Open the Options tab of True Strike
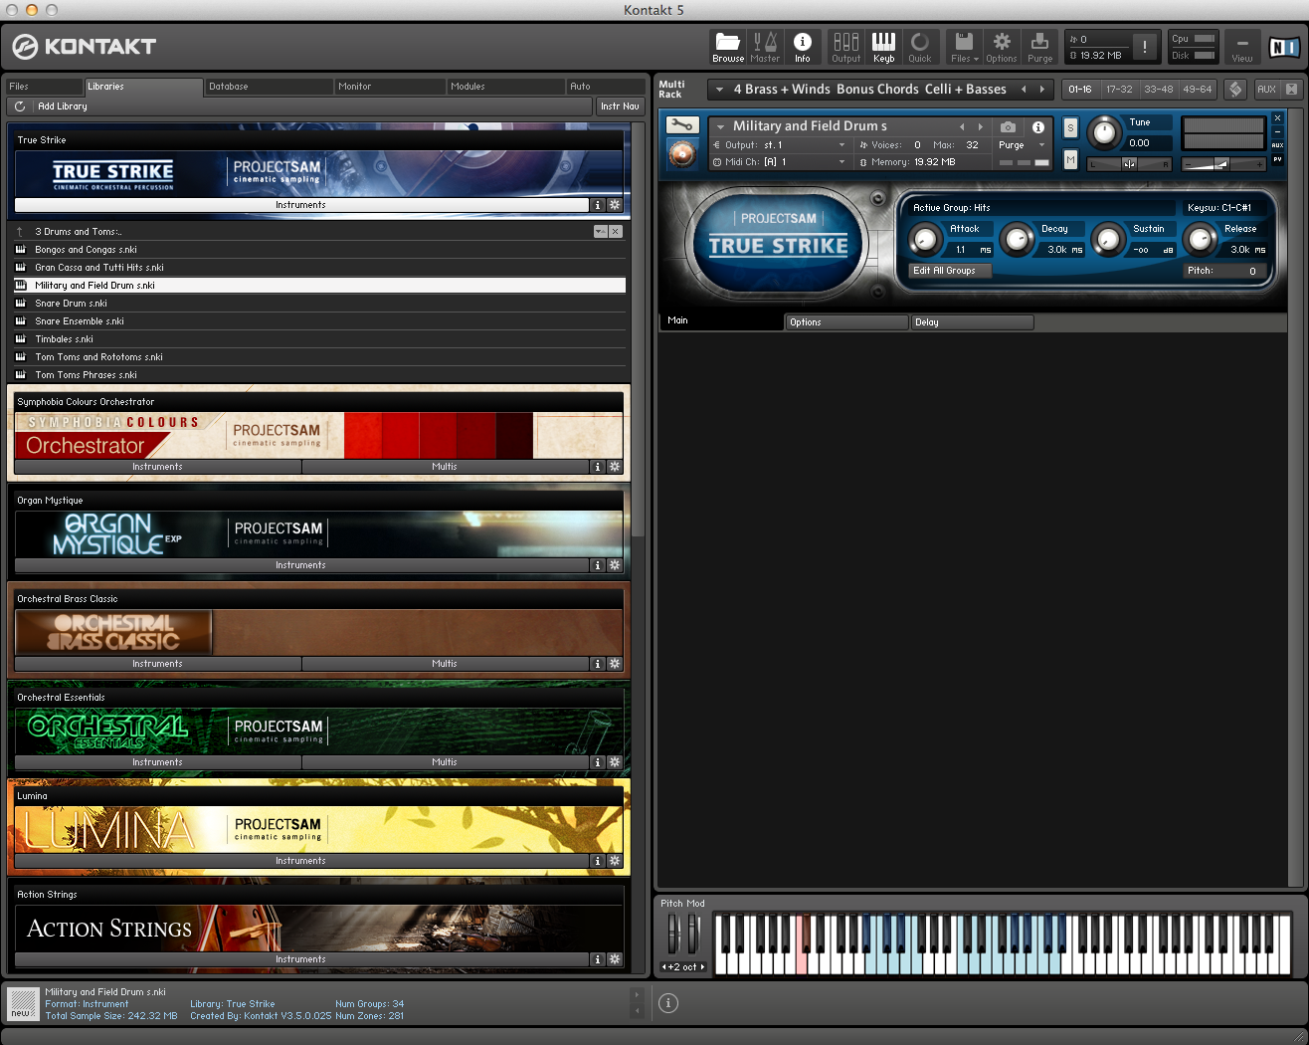Viewport: 1309px width, 1045px height. [847, 322]
